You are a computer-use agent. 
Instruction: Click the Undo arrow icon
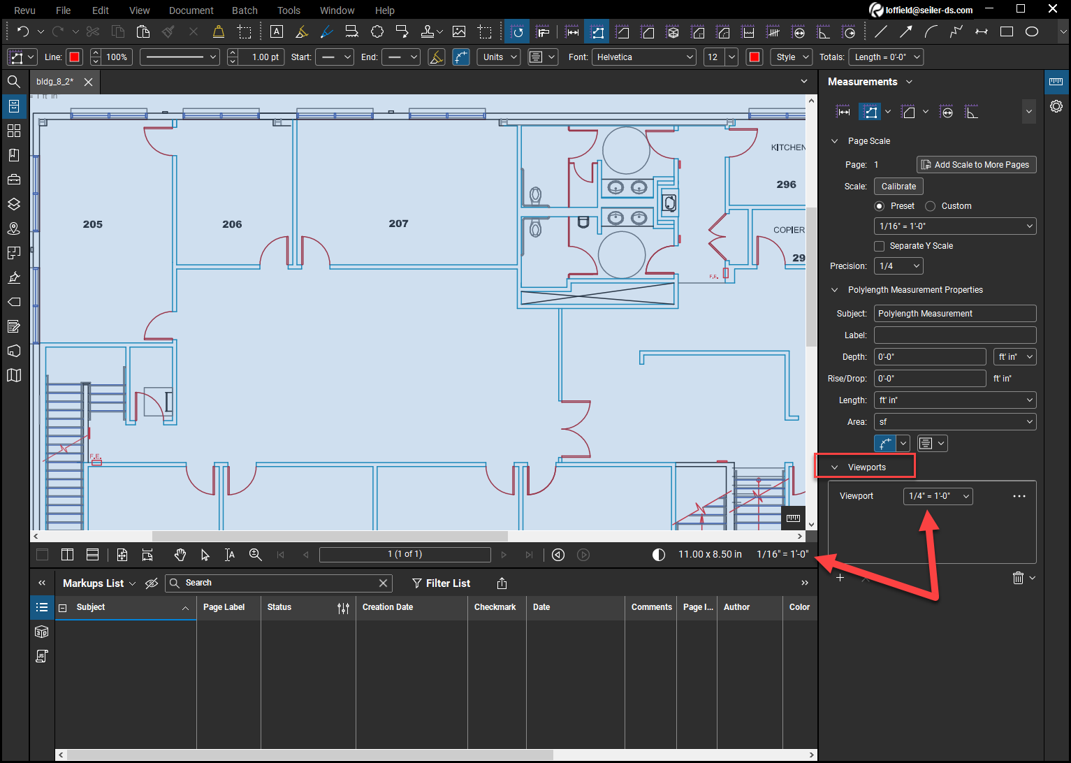click(23, 31)
